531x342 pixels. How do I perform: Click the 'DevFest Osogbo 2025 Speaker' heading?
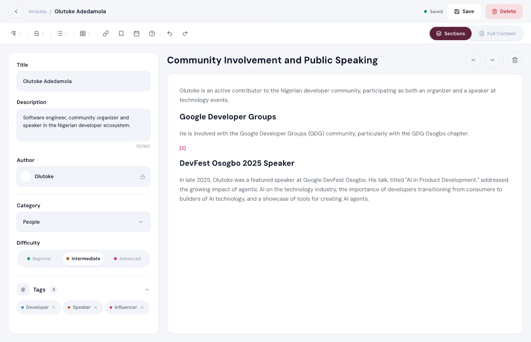tap(237, 163)
